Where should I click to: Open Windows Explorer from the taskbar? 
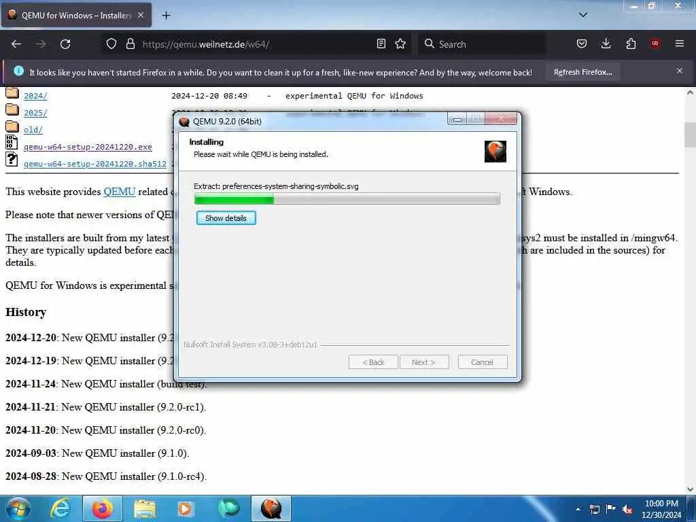(145, 508)
